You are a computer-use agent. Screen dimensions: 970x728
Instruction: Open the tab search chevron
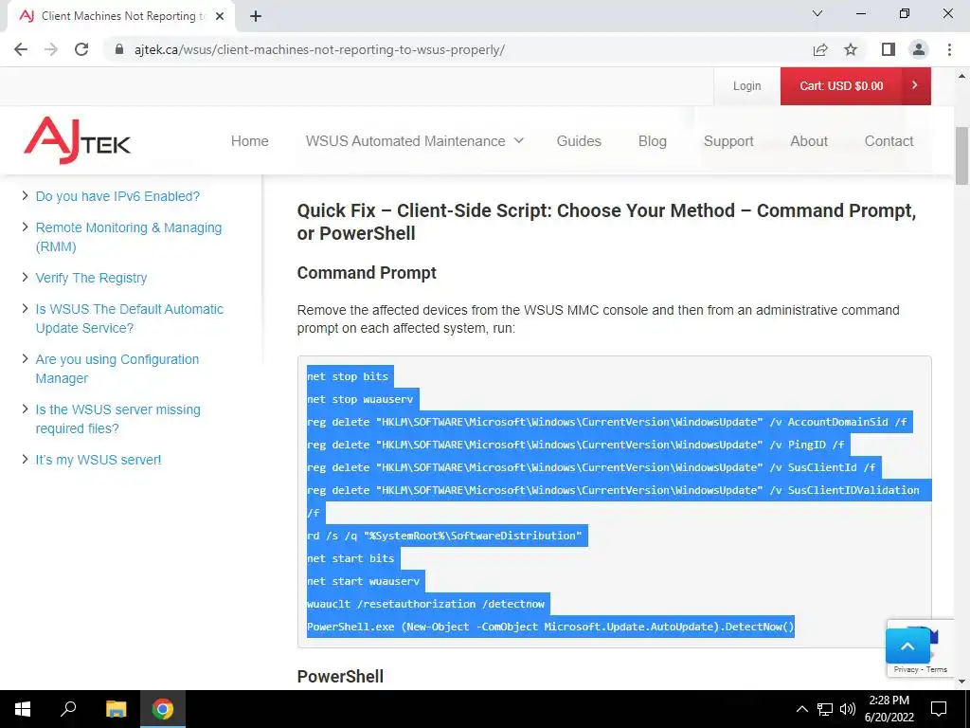(817, 13)
